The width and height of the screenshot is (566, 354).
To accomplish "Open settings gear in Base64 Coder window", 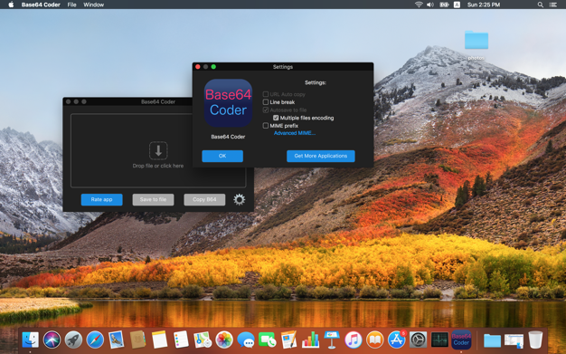I will (x=239, y=199).
